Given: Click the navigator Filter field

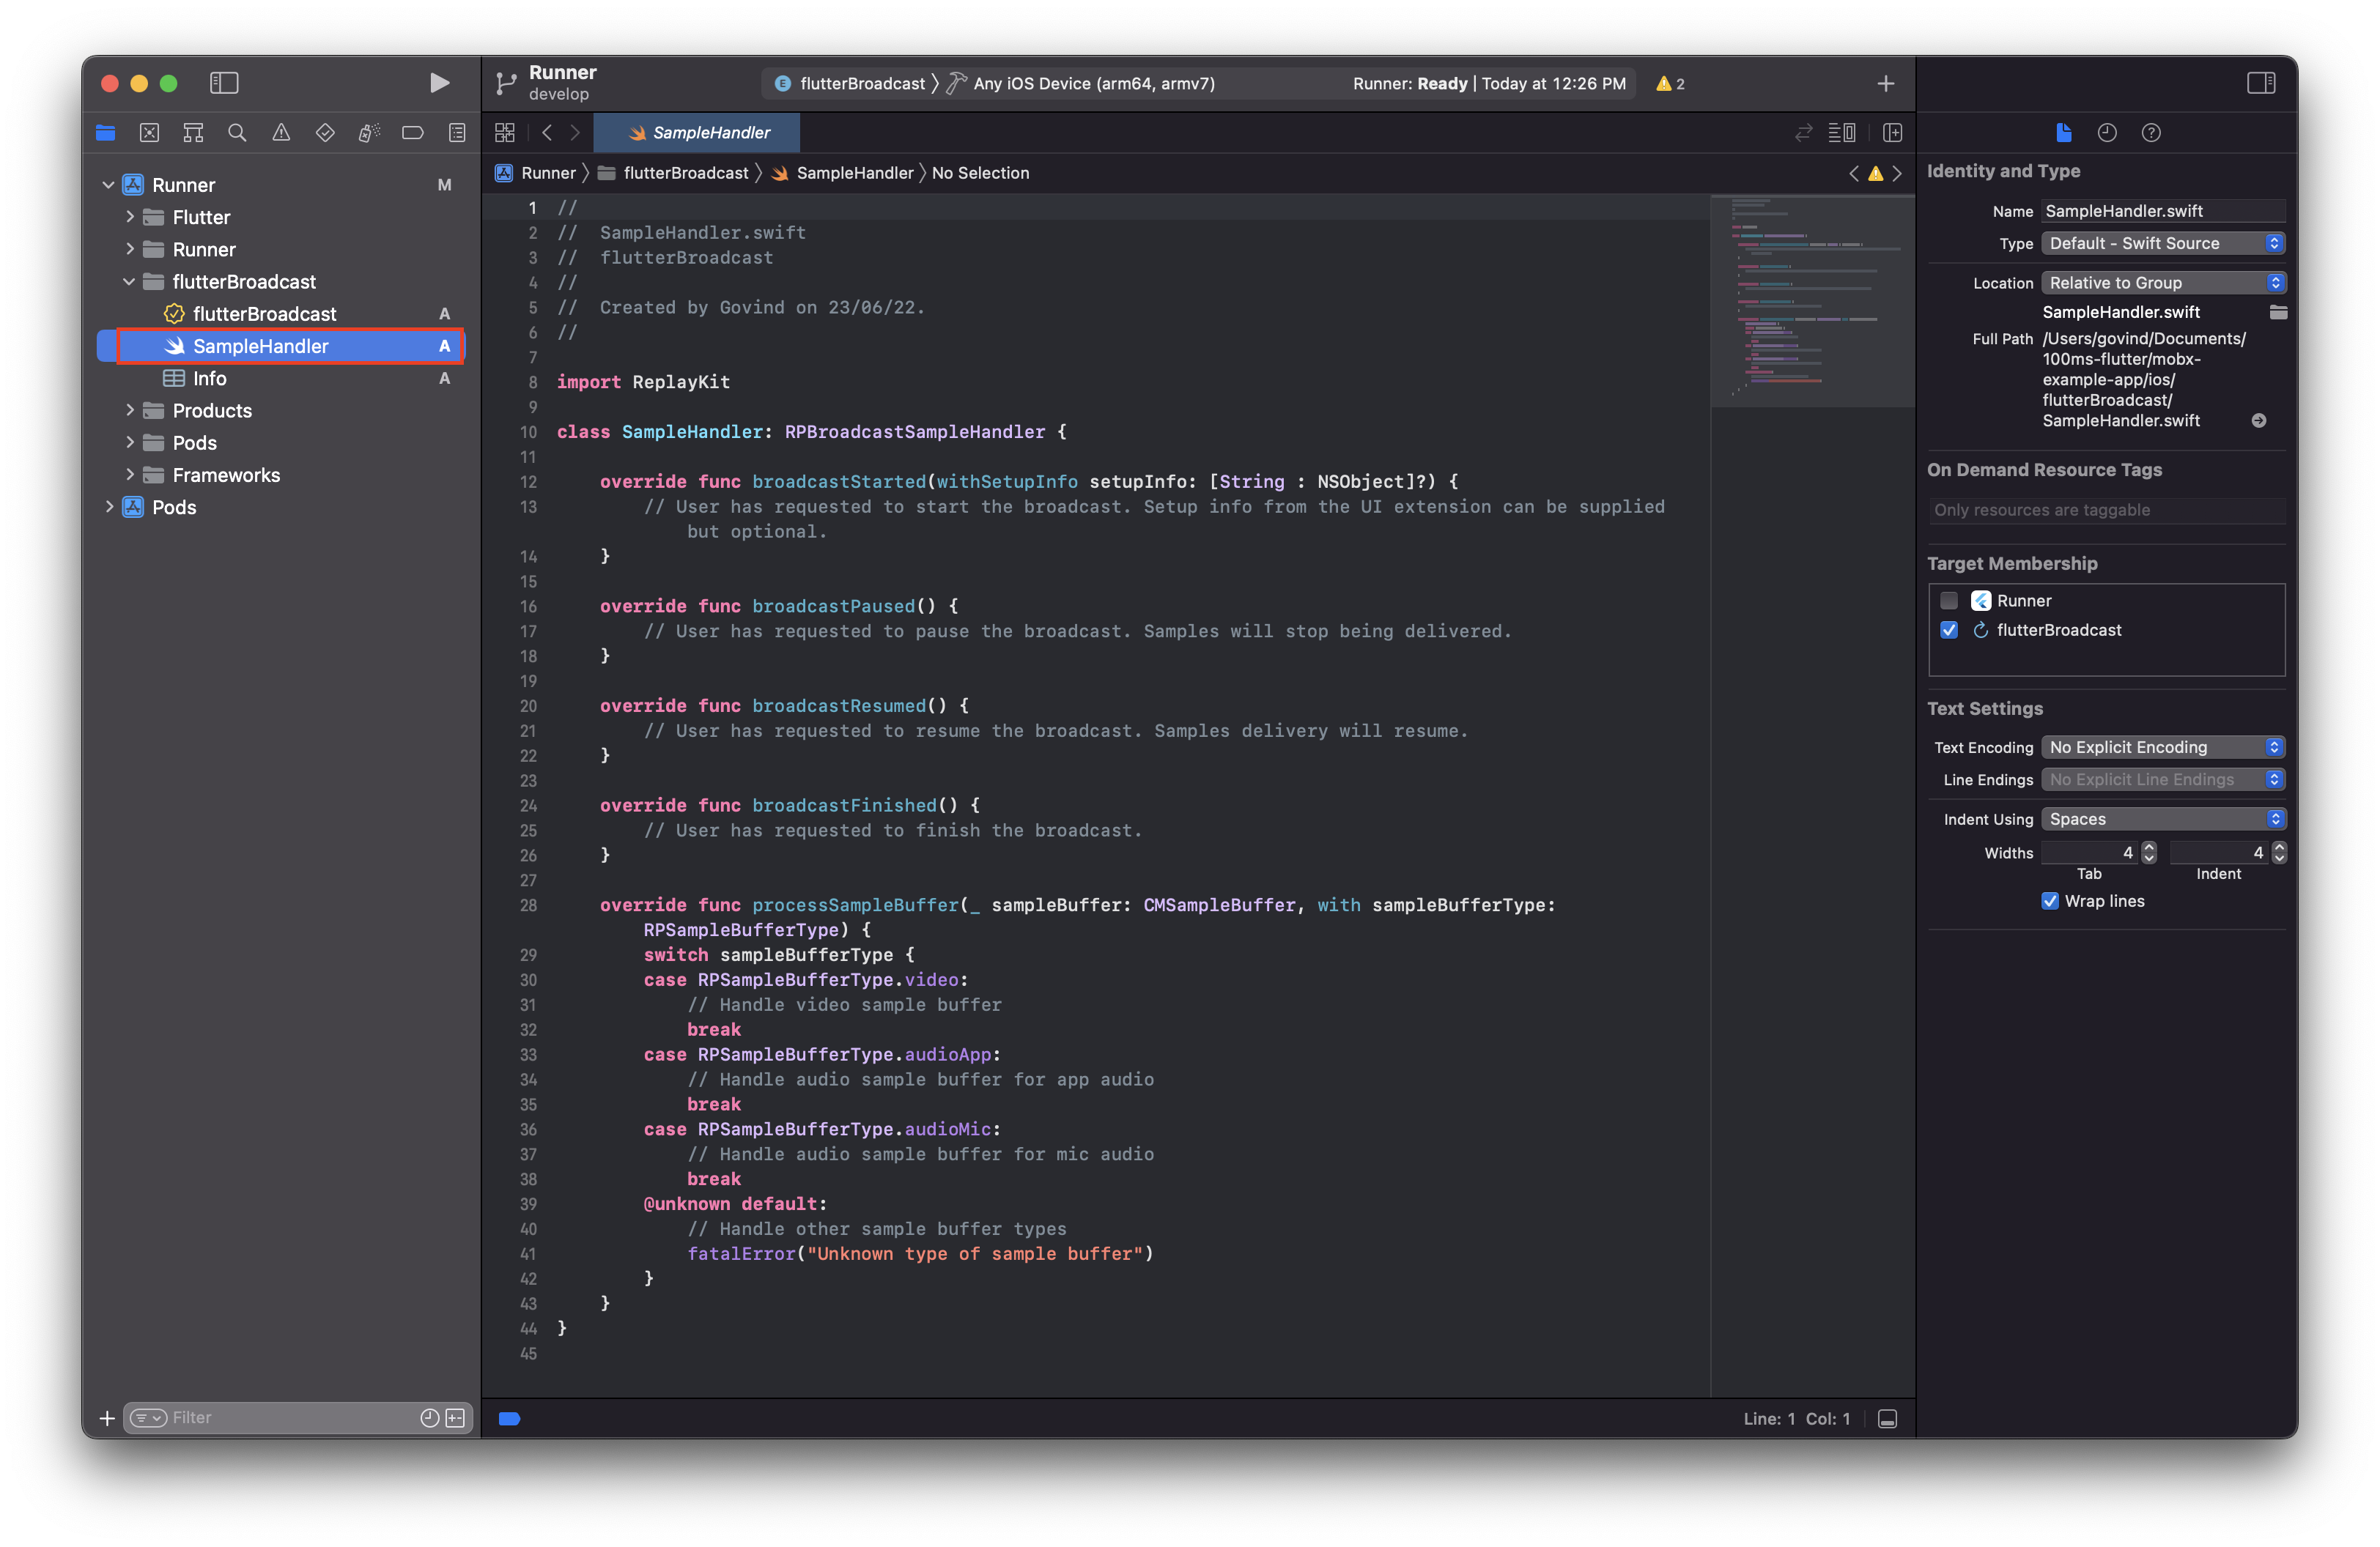Looking at the screenshot, I should [290, 1417].
